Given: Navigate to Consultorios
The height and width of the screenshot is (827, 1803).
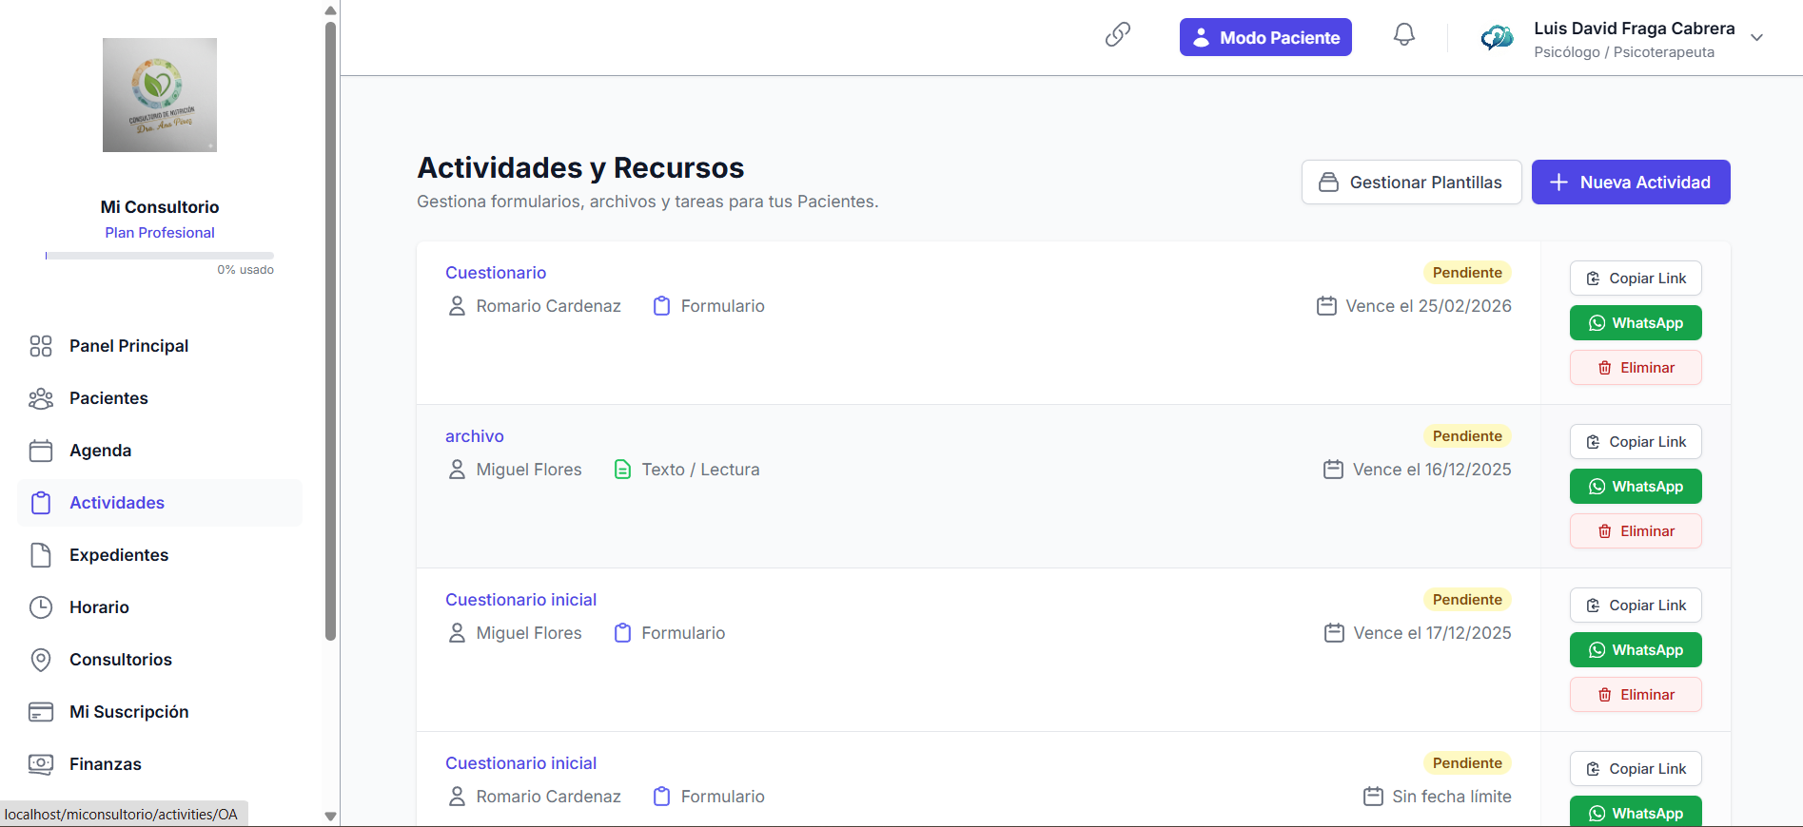Looking at the screenshot, I should point(160,660).
